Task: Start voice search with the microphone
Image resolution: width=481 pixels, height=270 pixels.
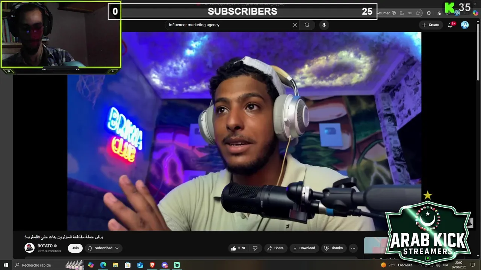Action: pyautogui.click(x=324, y=25)
